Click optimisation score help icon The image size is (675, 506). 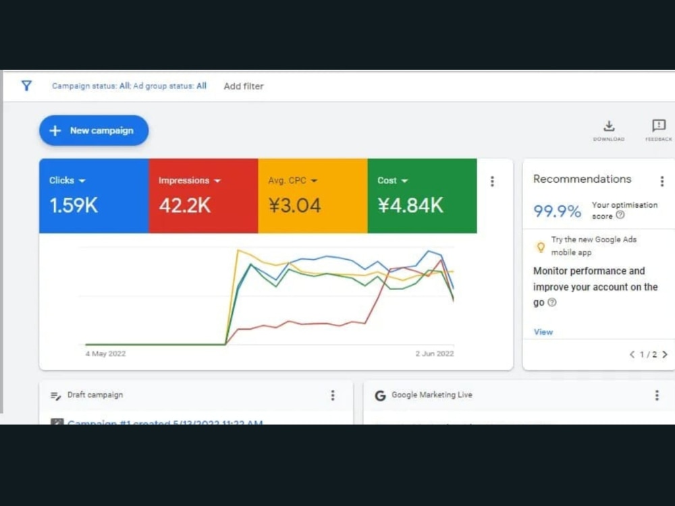[x=620, y=215]
